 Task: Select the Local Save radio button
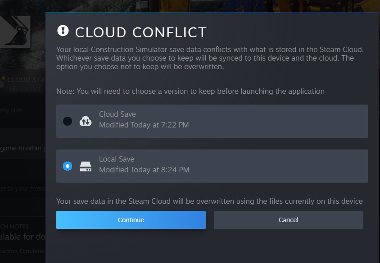pyautogui.click(x=68, y=166)
